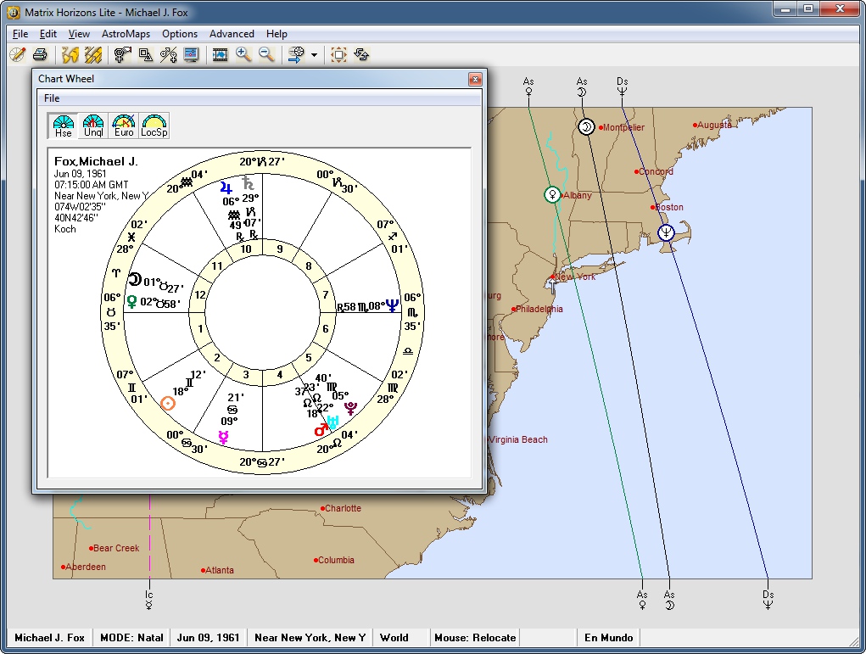866x654 pixels.
Task: Click the Mars glyph in the chart wheel
Action: tap(321, 430)
